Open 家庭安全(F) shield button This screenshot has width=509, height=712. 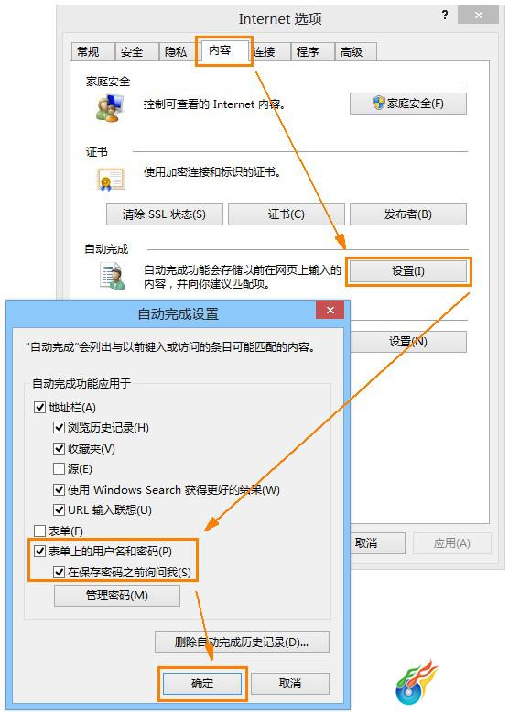pyautogui.click(x=407, y=104)
